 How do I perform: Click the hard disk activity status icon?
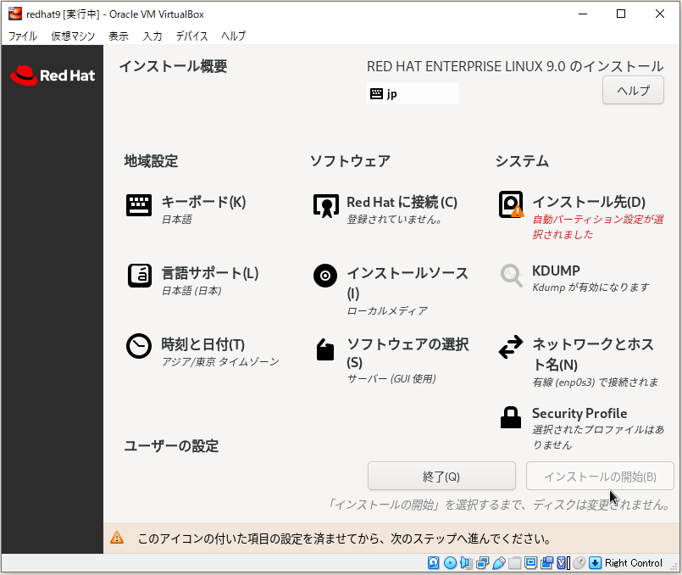(x=433, y=563)
